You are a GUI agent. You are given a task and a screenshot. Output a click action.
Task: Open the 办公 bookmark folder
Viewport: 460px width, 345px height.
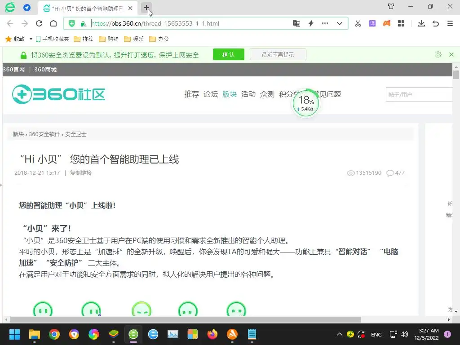159,39
